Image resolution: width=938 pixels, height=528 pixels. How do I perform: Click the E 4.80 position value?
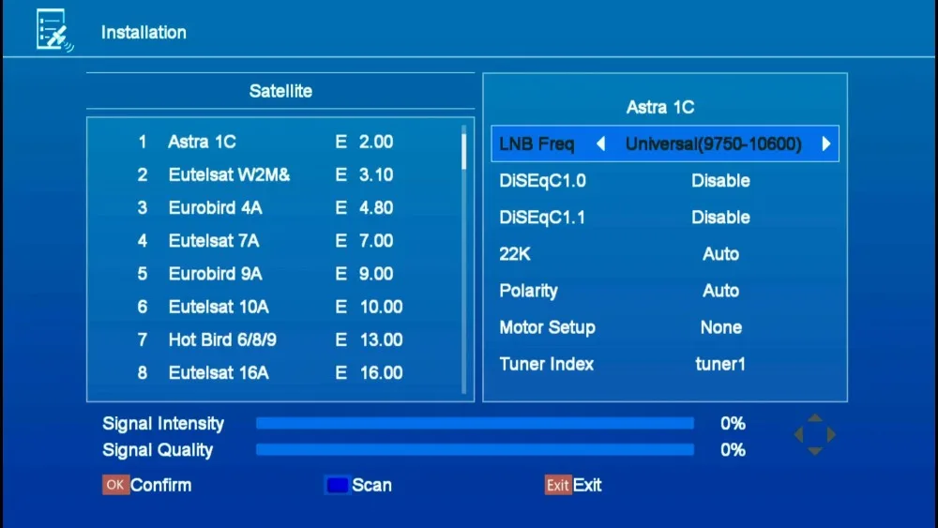pyautogui.click(x=364, y=207)
